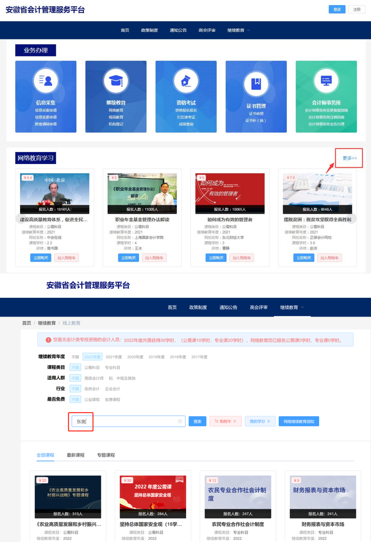Switch to the 专题课程 tab
Viewport: 371px width, 542px height.
tap(106, 455)
